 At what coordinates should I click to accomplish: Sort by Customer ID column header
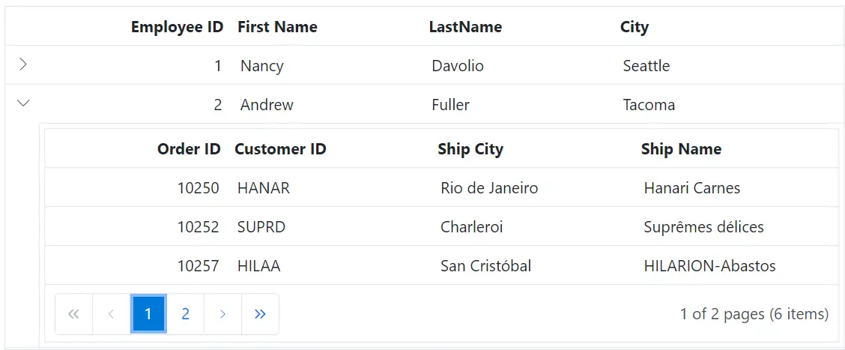(x=280, y=149)
